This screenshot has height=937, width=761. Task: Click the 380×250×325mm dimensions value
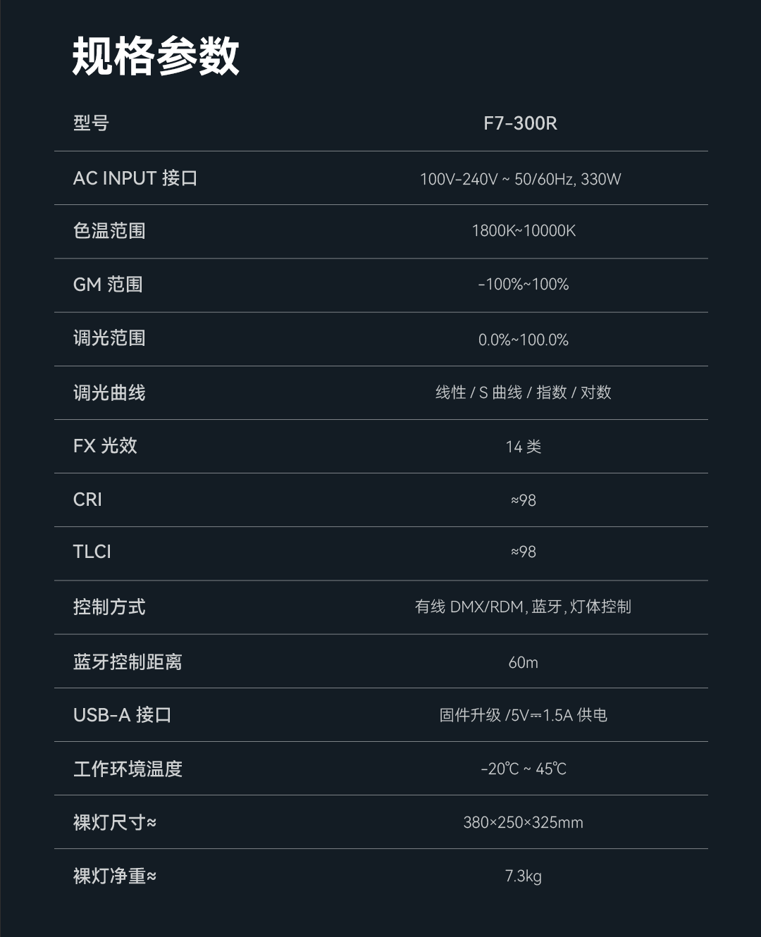[x=524, y=822]
